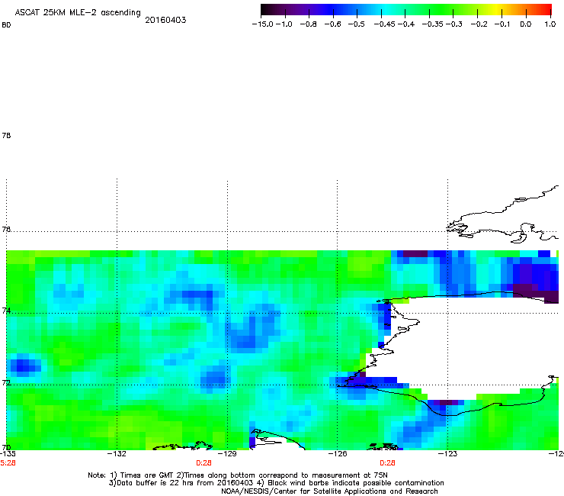
Task: Select the -0.4 scale tick label
Action: [x=406, y=24]
